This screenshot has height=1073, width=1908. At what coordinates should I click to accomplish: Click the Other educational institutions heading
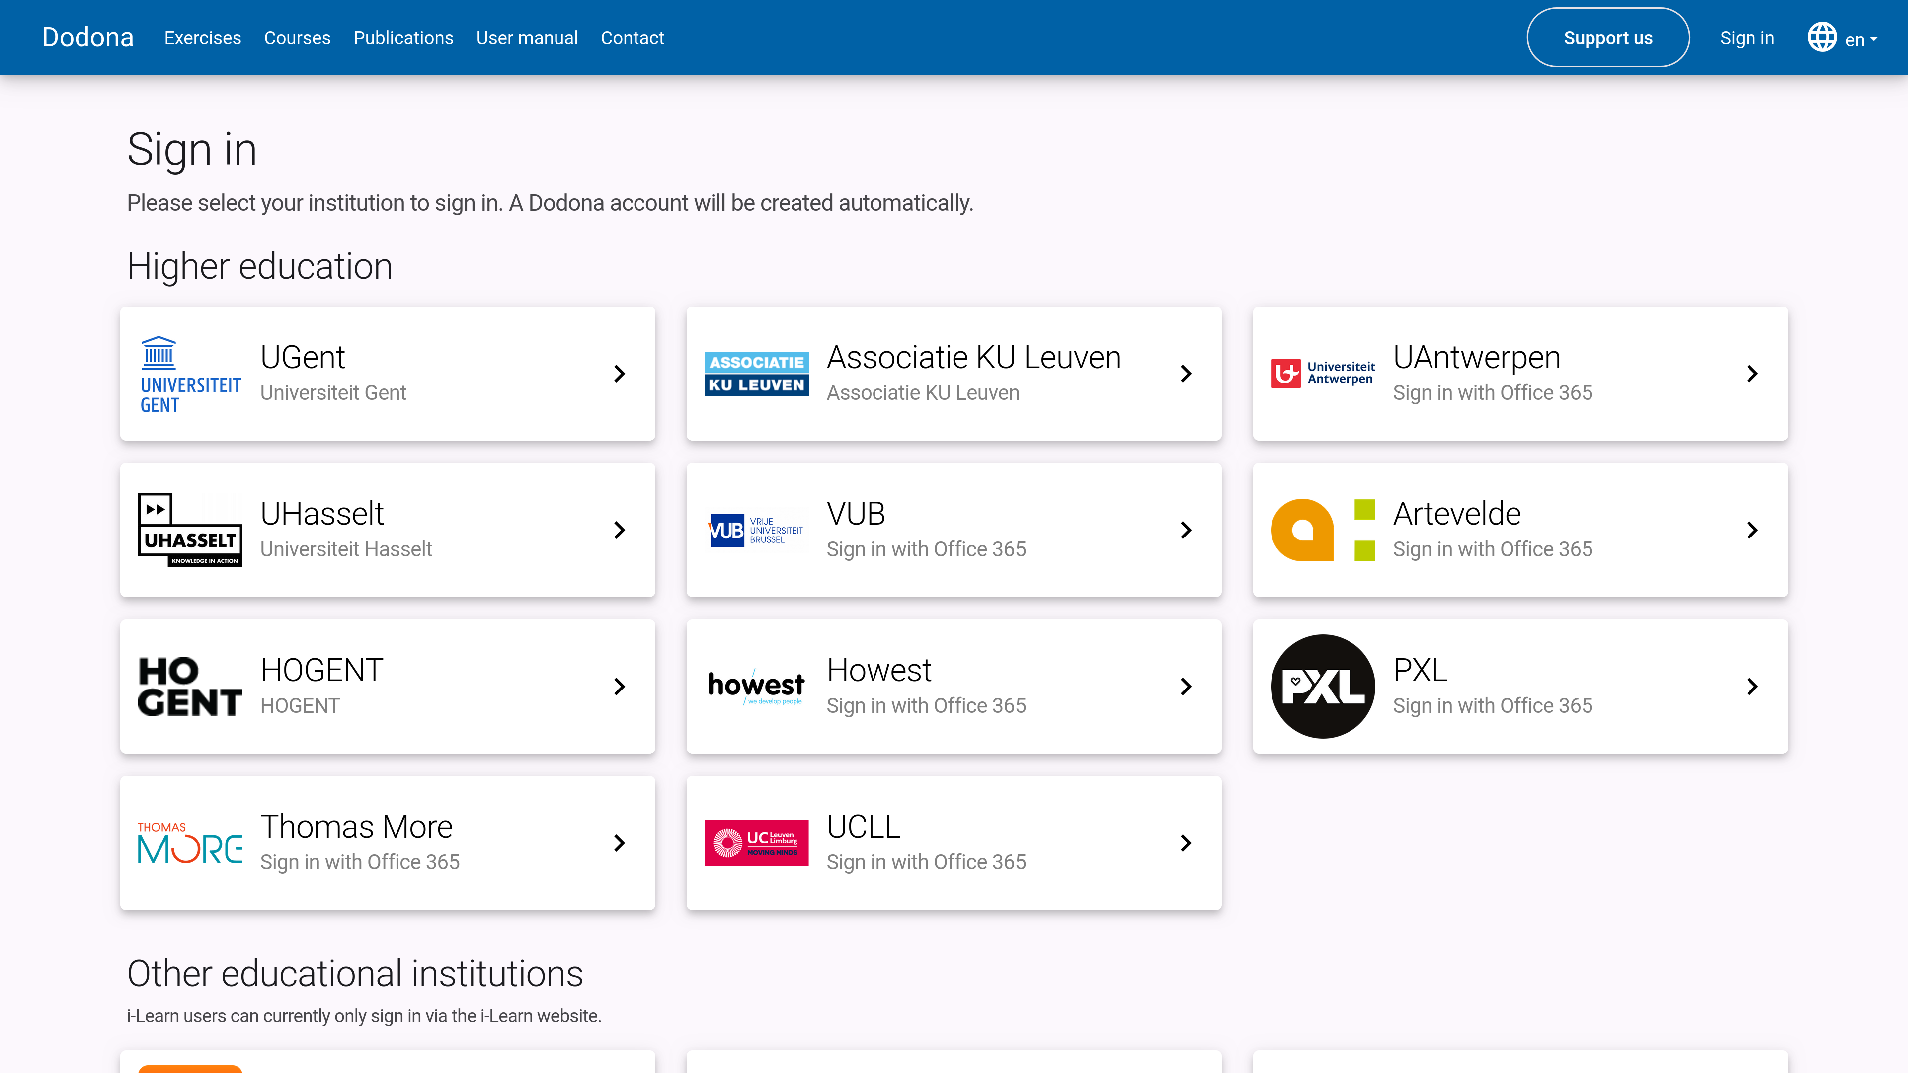click(x=355, y=973)
